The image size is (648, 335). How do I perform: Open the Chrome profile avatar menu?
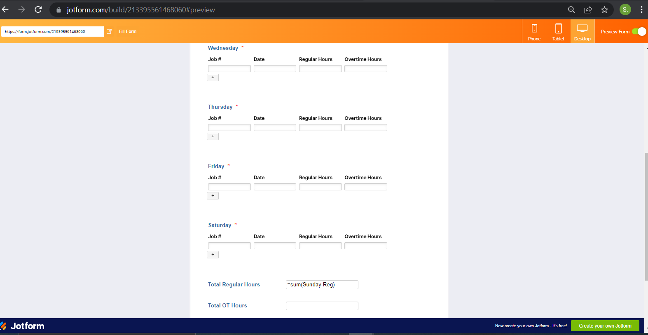[625, 10]
